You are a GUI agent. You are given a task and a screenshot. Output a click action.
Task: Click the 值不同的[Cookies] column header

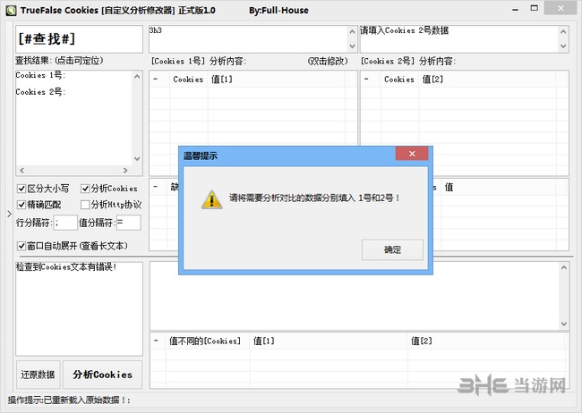coord(208,341)
